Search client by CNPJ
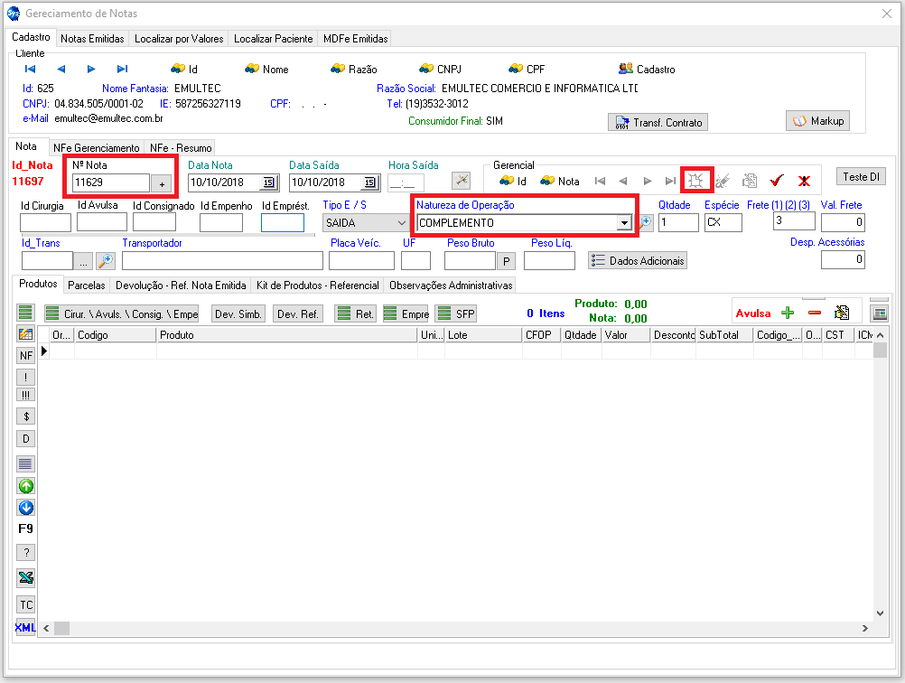Viewport: 905px width, 683px height. tap(440, 69)
